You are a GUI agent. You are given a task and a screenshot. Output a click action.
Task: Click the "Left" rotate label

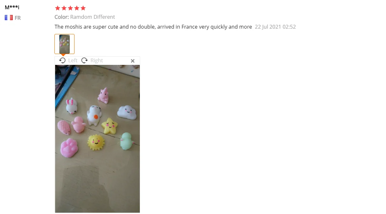click(73, 60)
